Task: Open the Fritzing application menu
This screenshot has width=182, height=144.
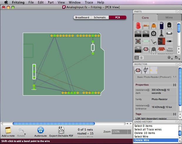Action: [x=18, y=2]
